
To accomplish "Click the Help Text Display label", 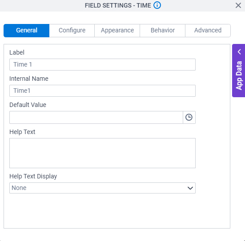I will 33,176.
